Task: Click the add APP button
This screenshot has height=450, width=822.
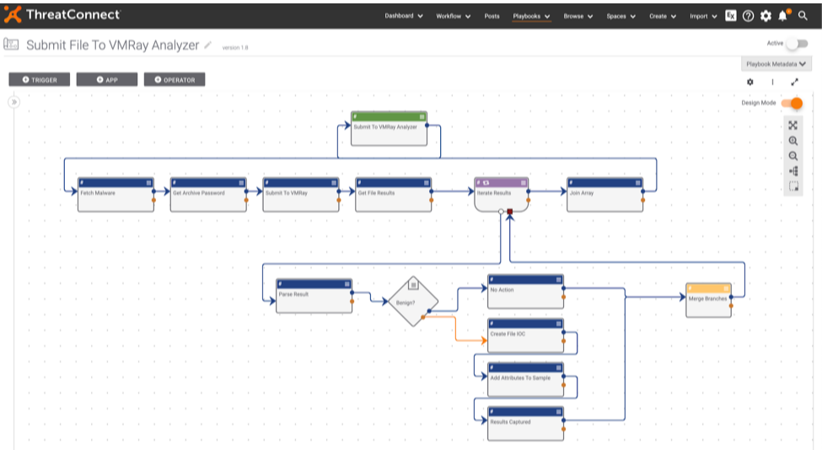Action: click(x=107, y=79)
